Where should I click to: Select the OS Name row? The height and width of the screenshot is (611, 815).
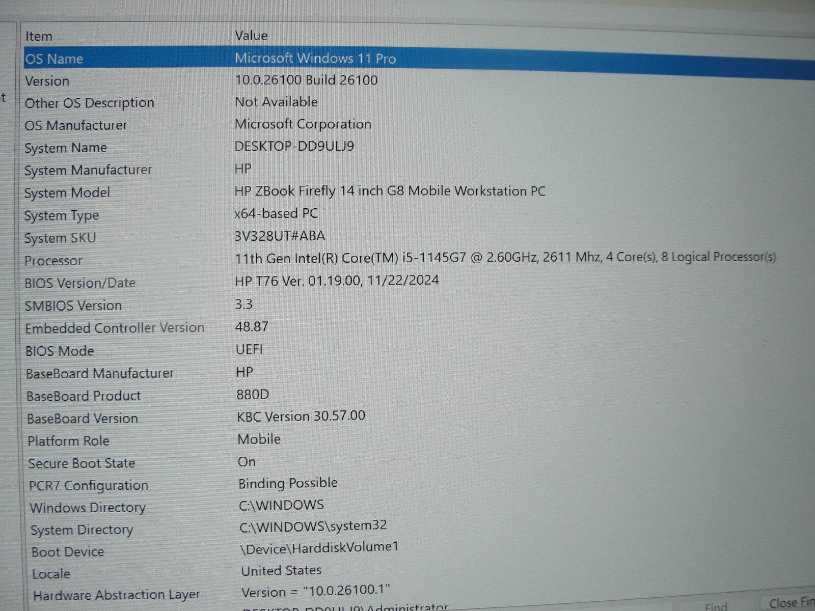(x=153, y=58)
